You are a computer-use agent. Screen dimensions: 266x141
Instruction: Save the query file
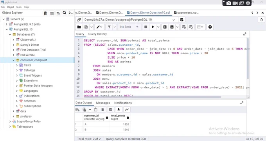(x=86, y=27)
